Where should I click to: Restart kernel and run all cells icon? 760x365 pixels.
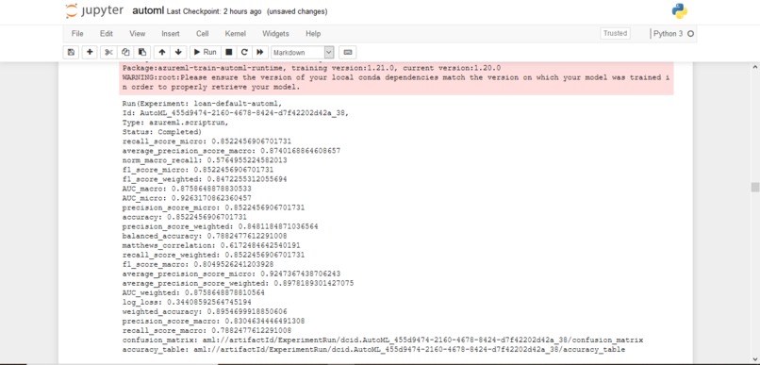point(260,52)
